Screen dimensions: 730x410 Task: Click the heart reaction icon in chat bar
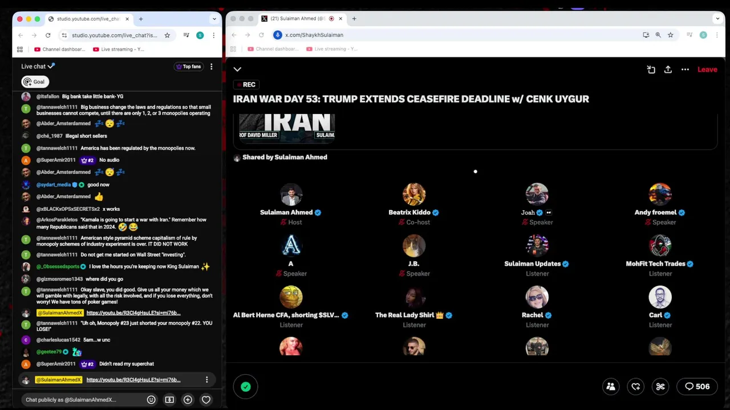[x=206, y=400]
